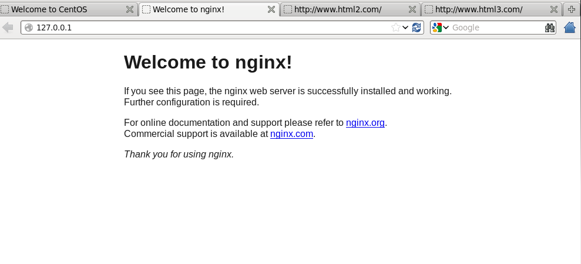
Task: Open a new tab with the plus button
Action: click(x=572, y=9)
